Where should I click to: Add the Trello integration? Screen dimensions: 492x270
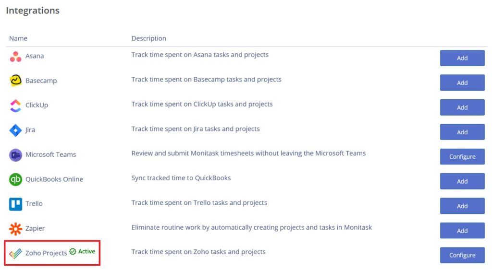coord(462,206)
